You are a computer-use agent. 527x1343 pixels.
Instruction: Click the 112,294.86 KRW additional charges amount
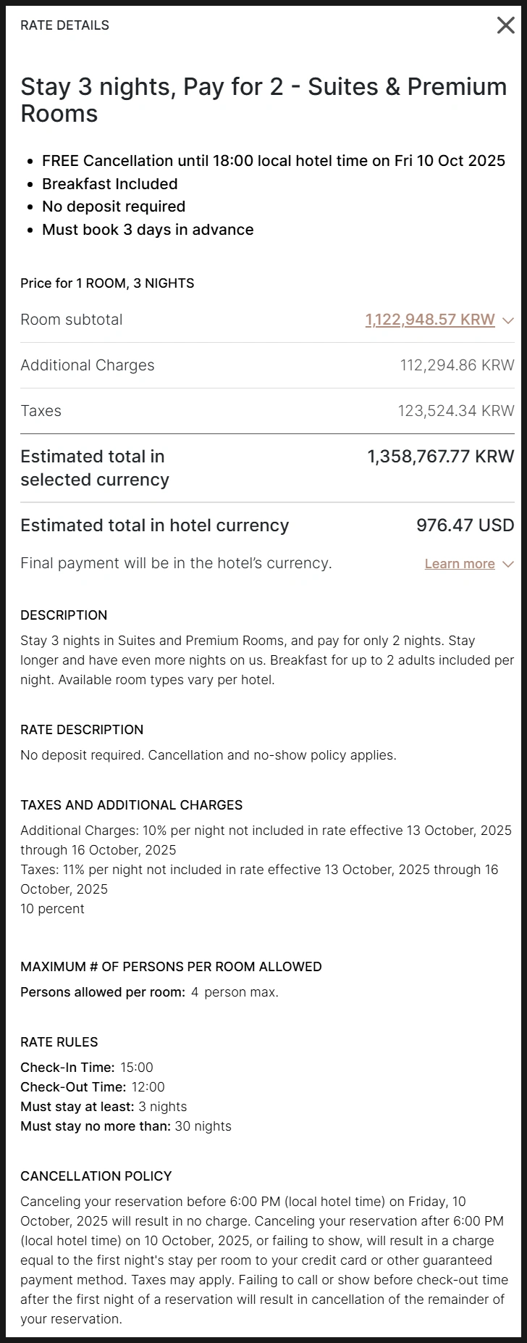457,365
